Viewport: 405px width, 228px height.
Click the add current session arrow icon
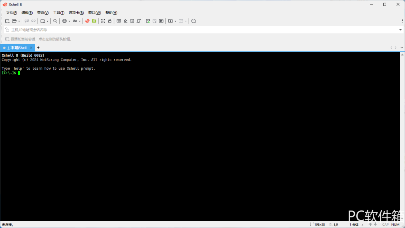7,39
